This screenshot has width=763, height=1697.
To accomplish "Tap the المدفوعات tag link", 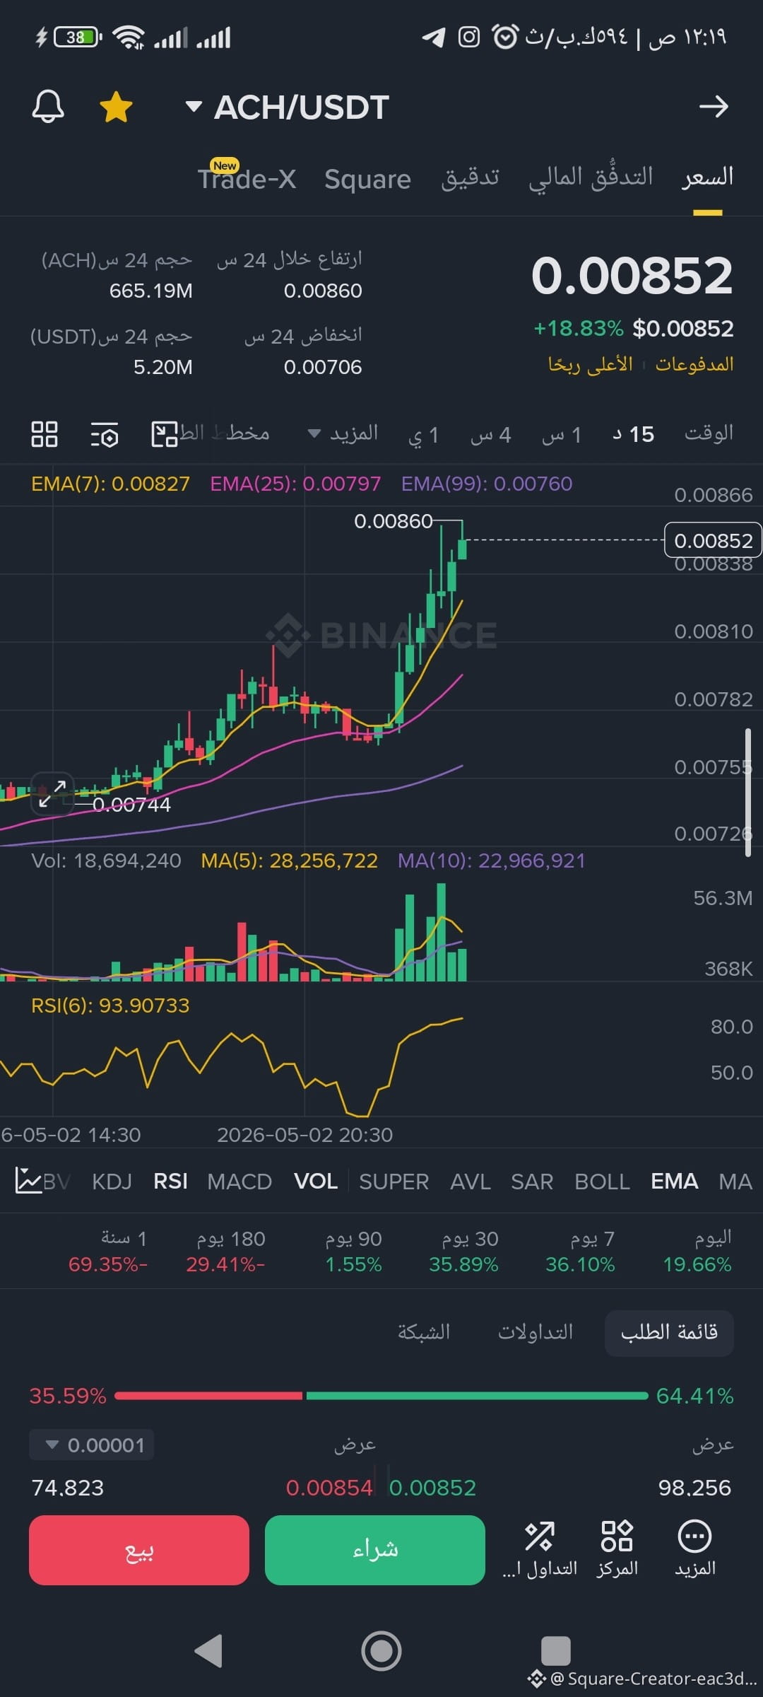I will tap(694, 364).
